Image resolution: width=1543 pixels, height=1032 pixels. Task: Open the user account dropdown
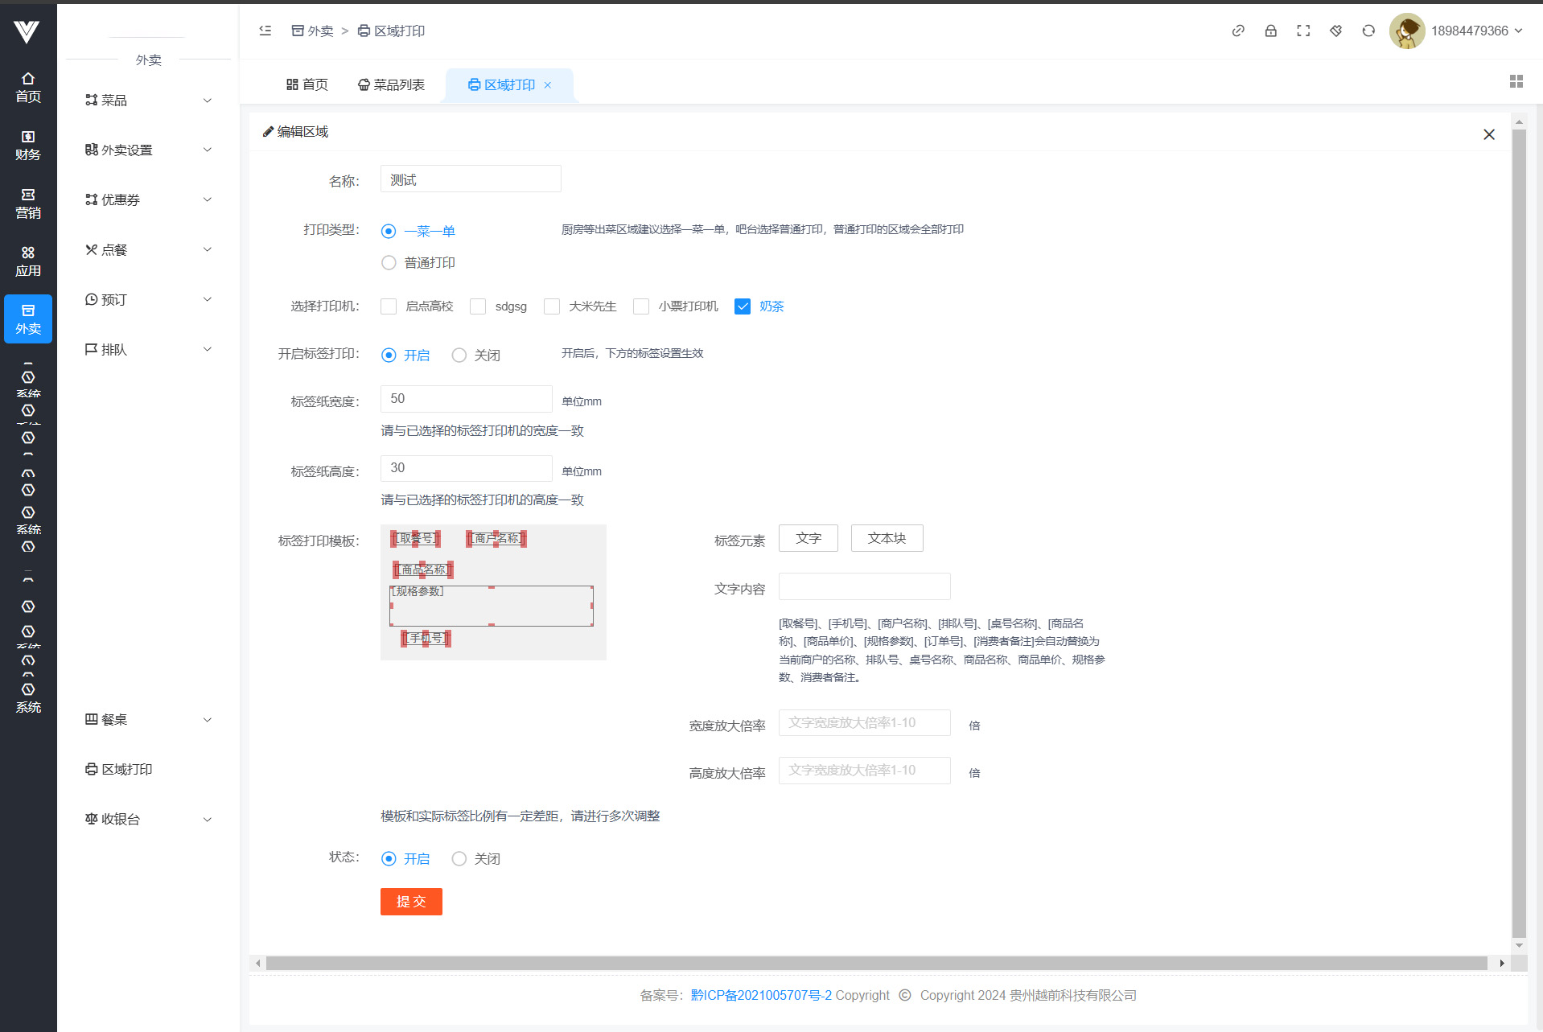point(1475,31)
